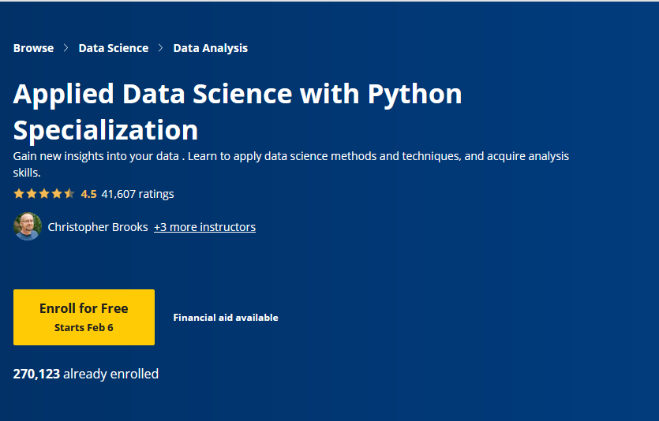Click the first rating star
Viewport: 659px width, 421px height.
click(x=19, y=194)
